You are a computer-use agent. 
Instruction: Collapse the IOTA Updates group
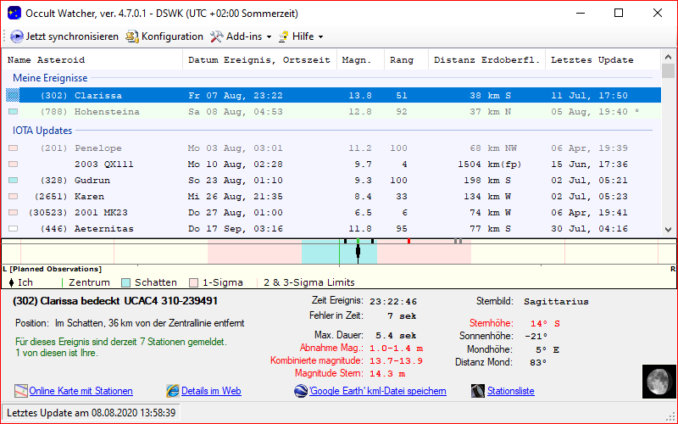(42, 131)
